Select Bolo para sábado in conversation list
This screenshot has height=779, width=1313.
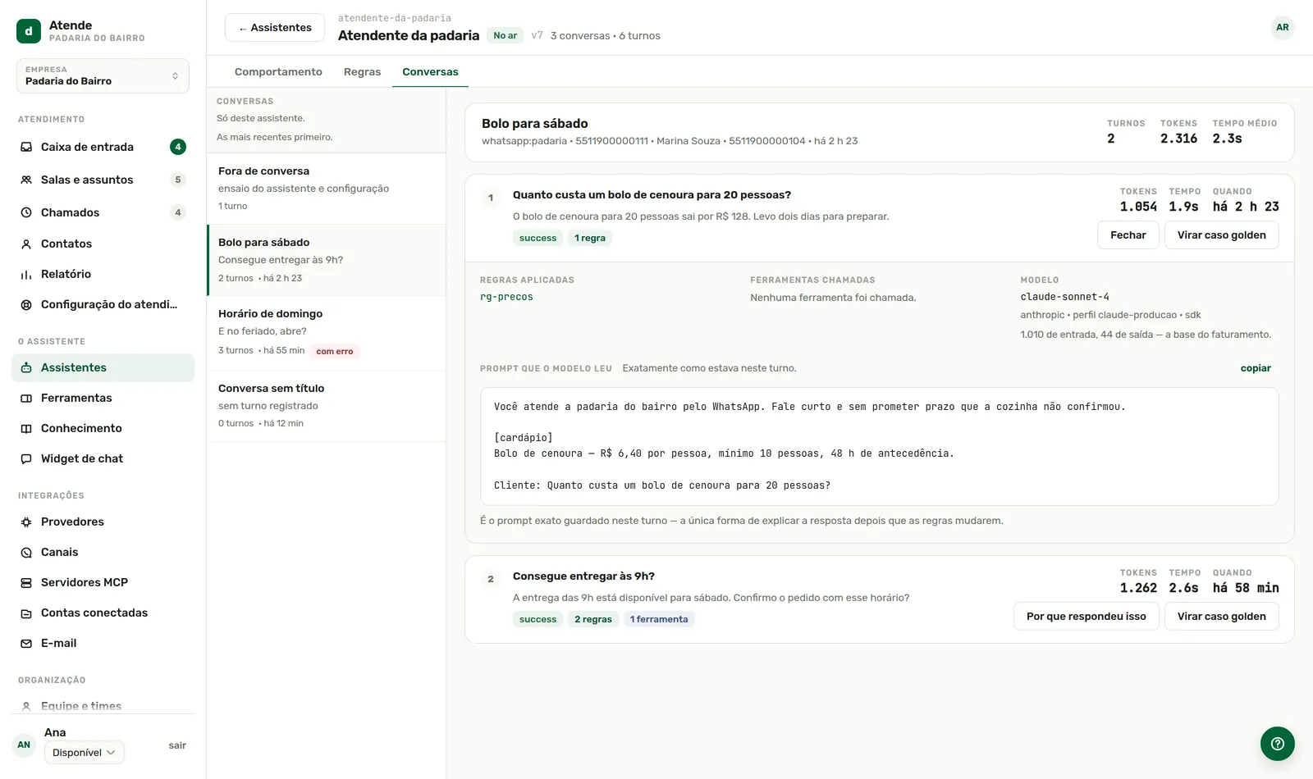pos(327,260)
